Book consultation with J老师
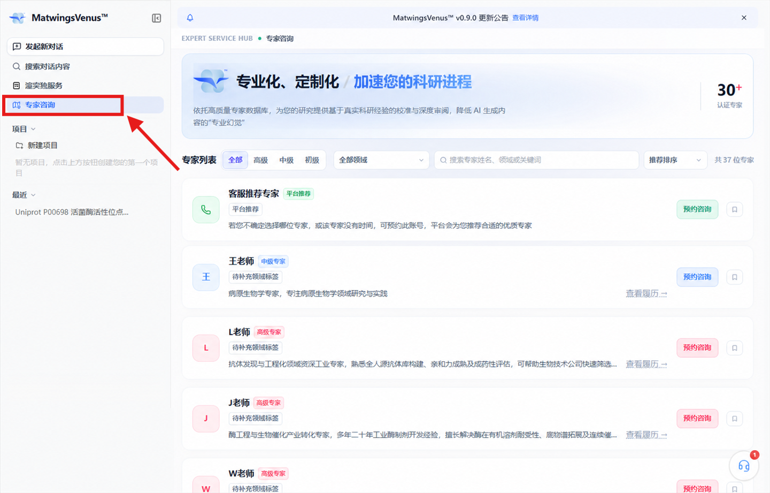This screenshot has width=770, height=493. pyautogui.click(x=697, y=418)
